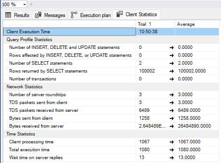This screenshot has height=163, width=221.
Task: Click the arrow in Total execution time row
Action: (x=171, y=150)
